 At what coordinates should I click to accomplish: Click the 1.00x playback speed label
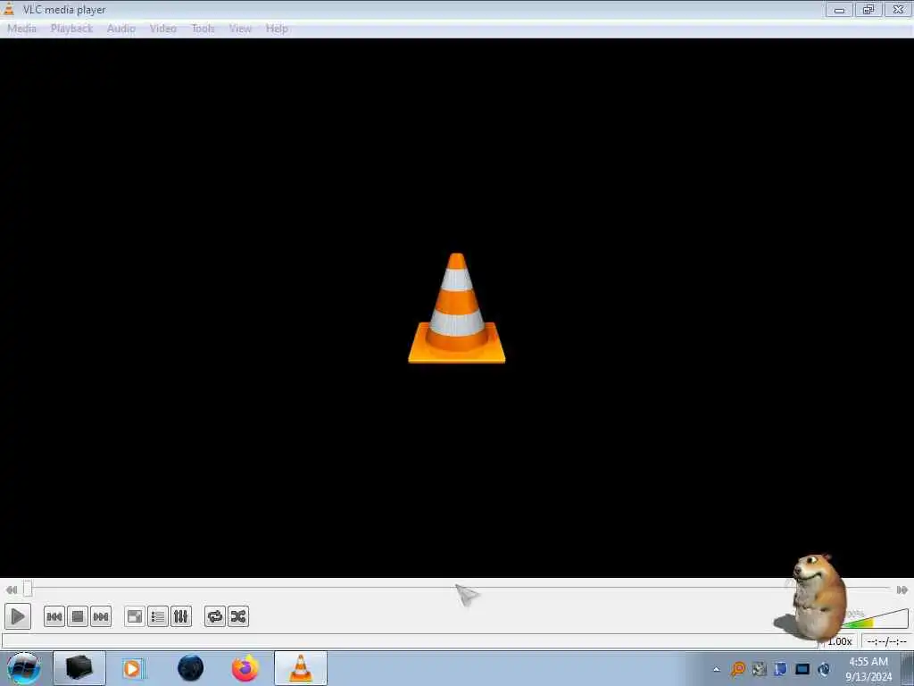pos(839,641)
